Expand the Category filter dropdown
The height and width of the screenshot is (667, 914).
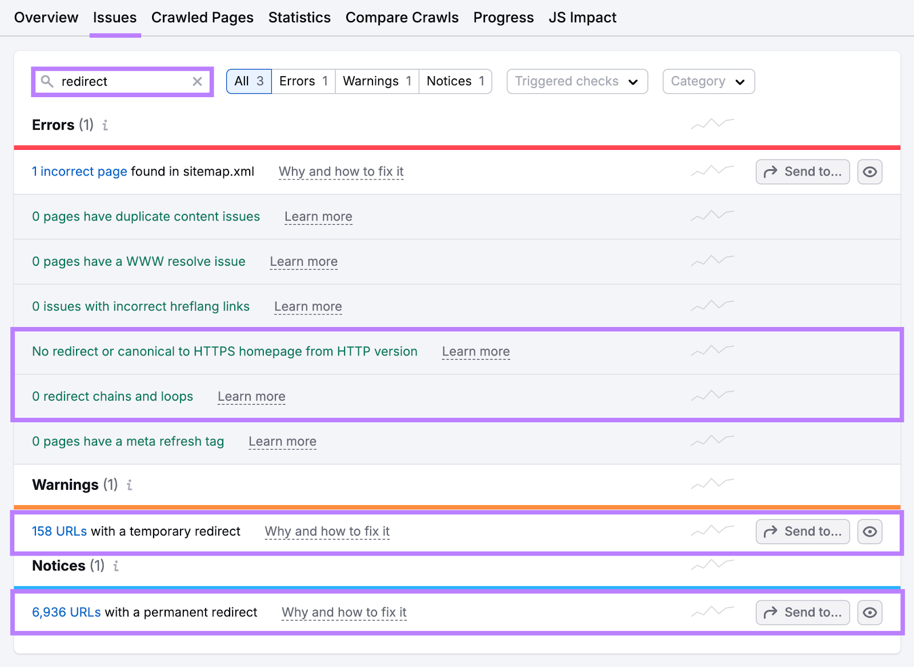coord(708,81)
